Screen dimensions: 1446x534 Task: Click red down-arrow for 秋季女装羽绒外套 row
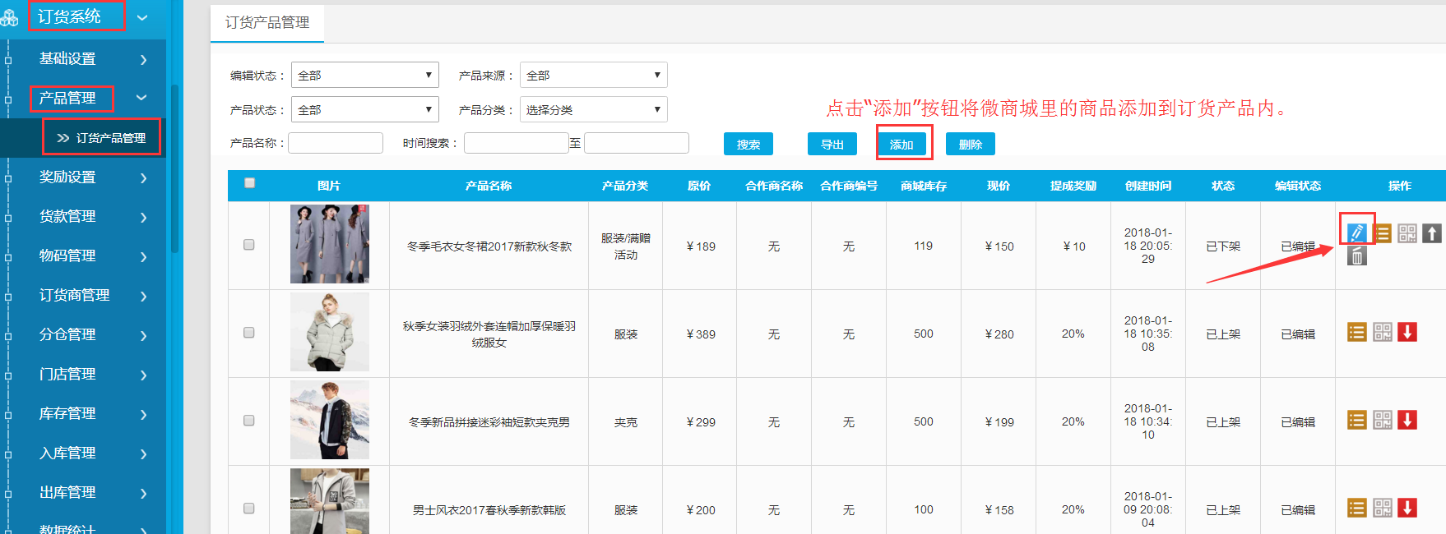tap(1407, 332)
